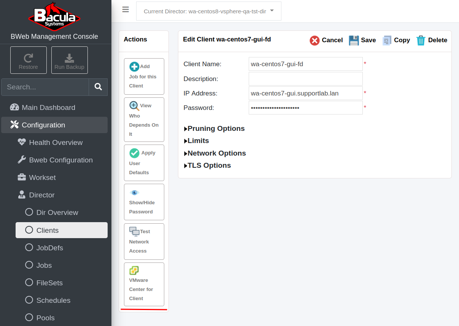This screenshot has height=326, width=459.
Task: Expand TLS Options section
Action: 207,165
